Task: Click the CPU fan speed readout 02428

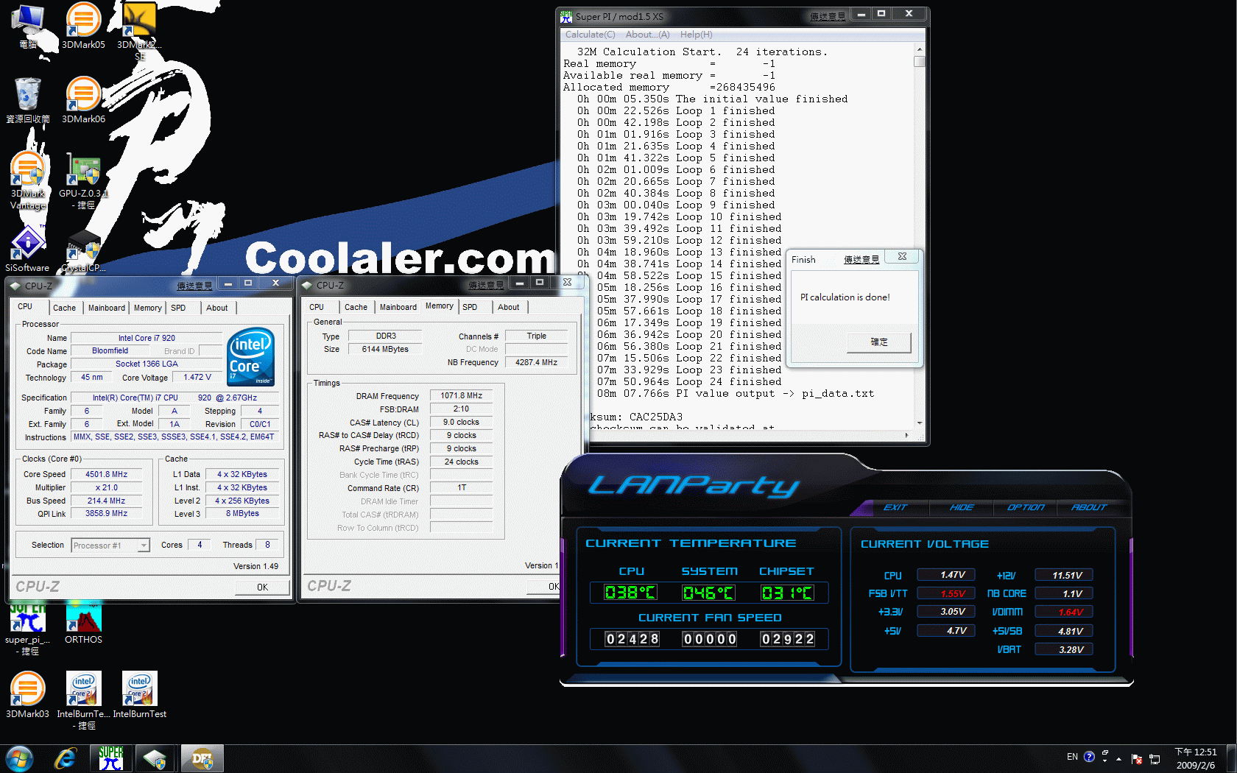Action: coord(632,639)
